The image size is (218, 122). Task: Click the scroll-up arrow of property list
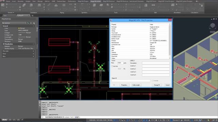tap(170, 24)
